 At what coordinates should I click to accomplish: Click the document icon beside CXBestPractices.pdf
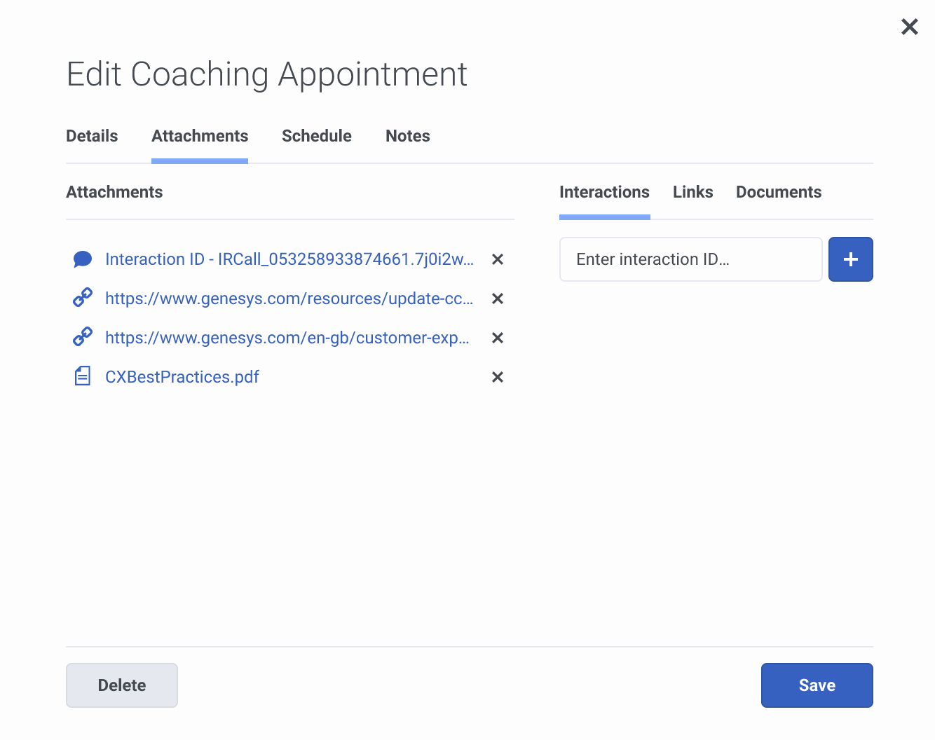(x=83, y=376)
